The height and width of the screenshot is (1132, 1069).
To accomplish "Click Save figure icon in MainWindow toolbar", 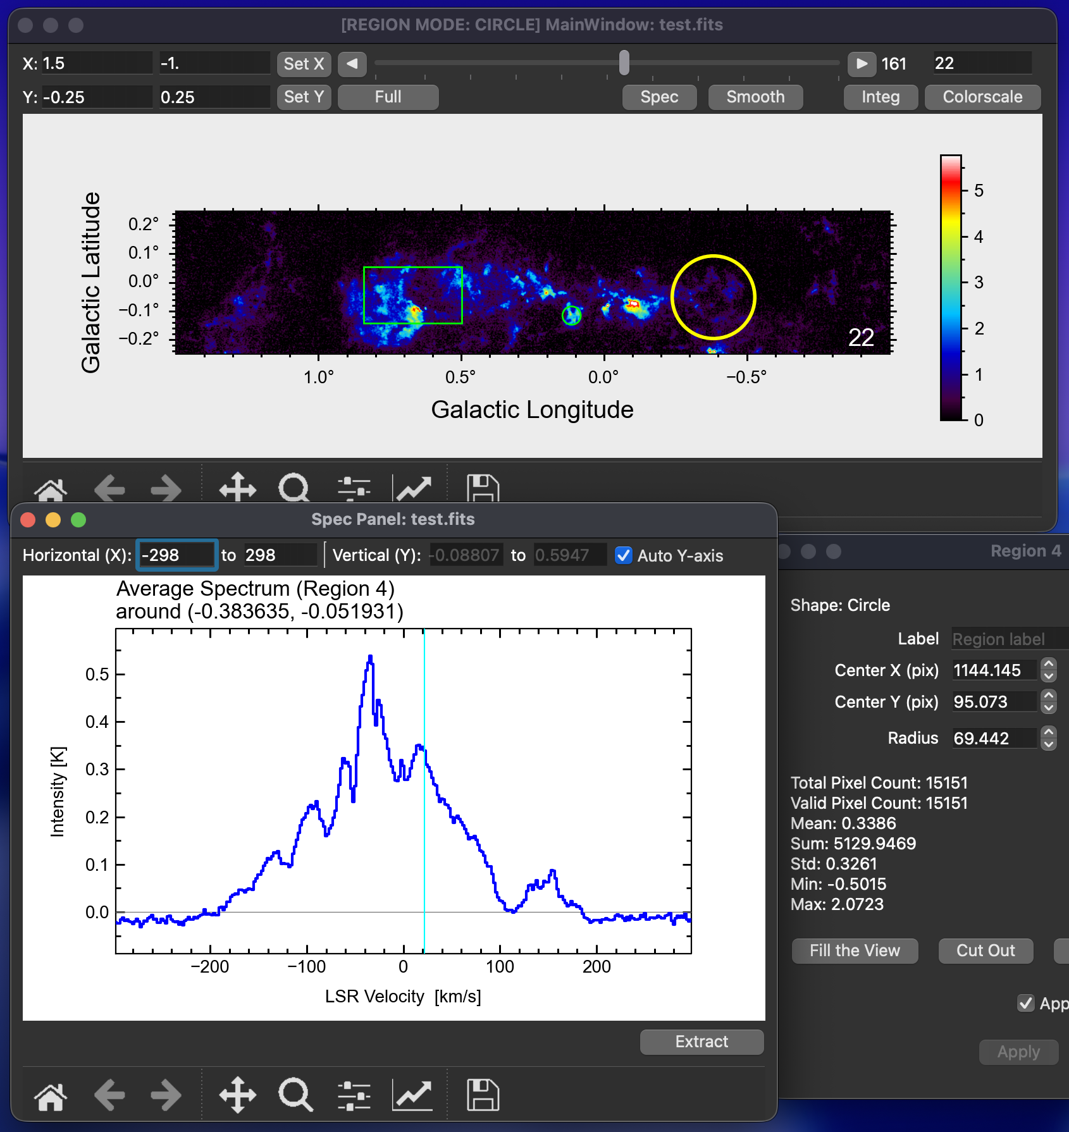I will click(x=483, y=489).
